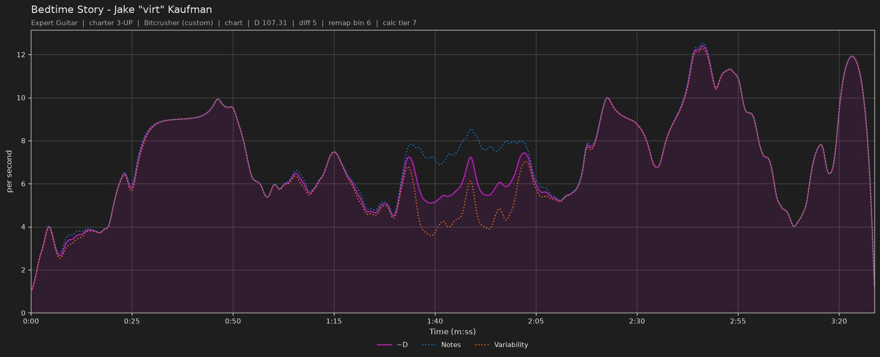Screen dimensions: 880x357
Task: Click the orange dotted Variability legend swatch
Action: tap(482, 345)
